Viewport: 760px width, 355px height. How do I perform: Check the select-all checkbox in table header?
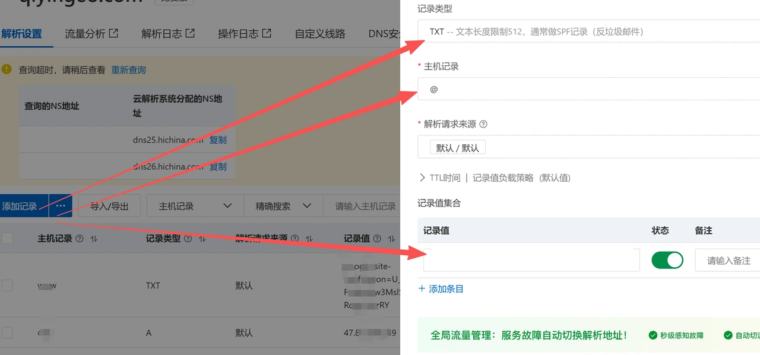click(x=7, y=238)
